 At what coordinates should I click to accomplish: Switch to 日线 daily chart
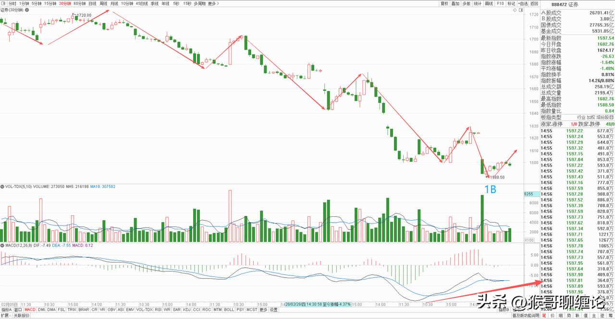point(92,3)
